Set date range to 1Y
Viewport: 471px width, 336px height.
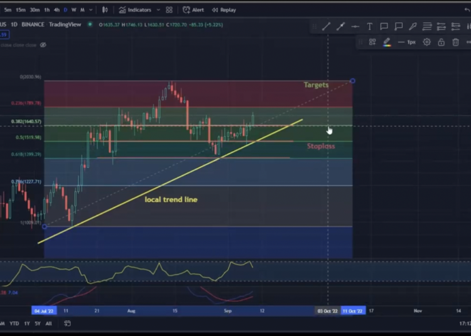tap(27, 323)
